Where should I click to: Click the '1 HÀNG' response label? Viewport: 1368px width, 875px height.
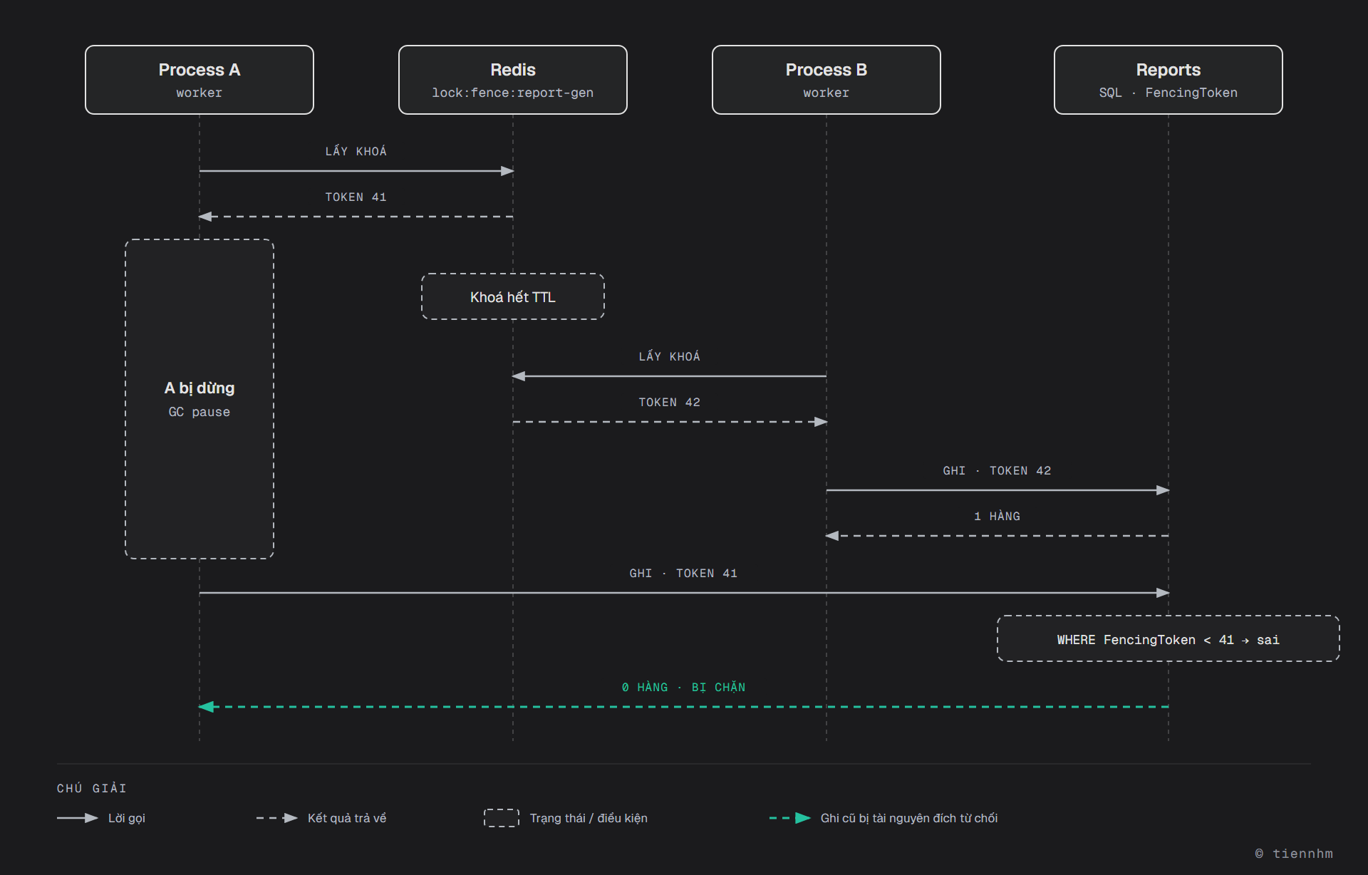click(997, 517)
